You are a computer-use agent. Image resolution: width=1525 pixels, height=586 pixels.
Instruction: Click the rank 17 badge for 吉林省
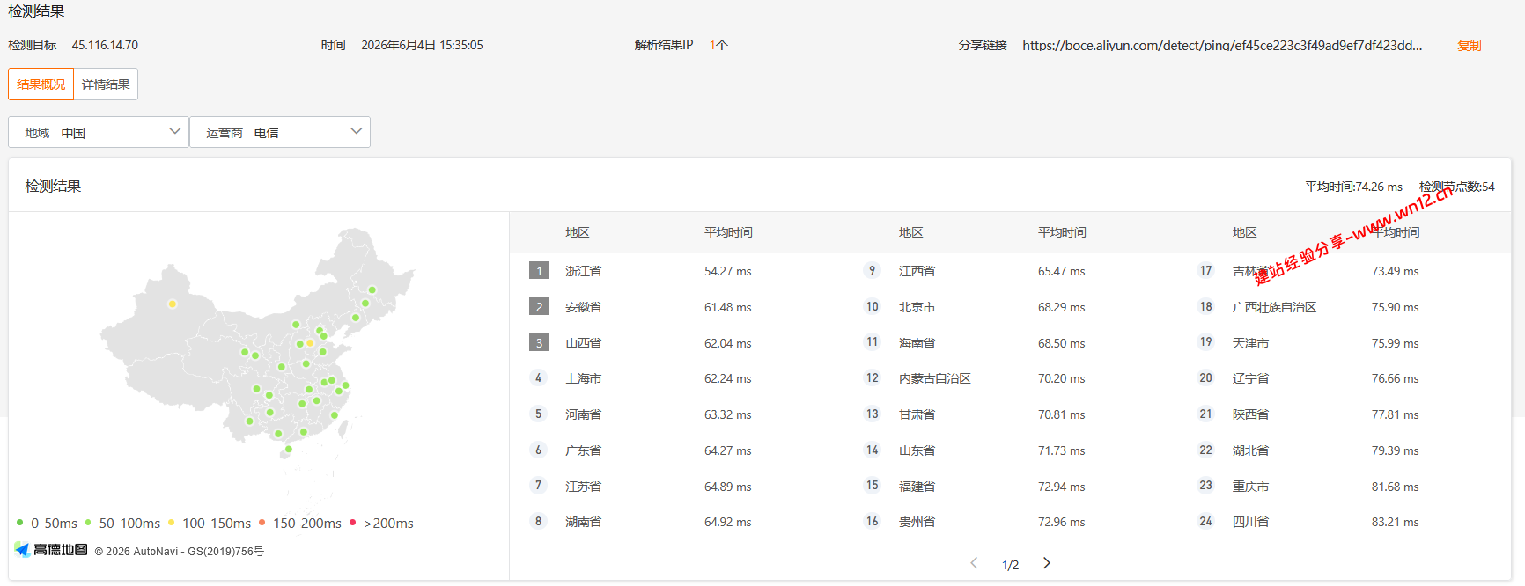(x=1205, y=271)
